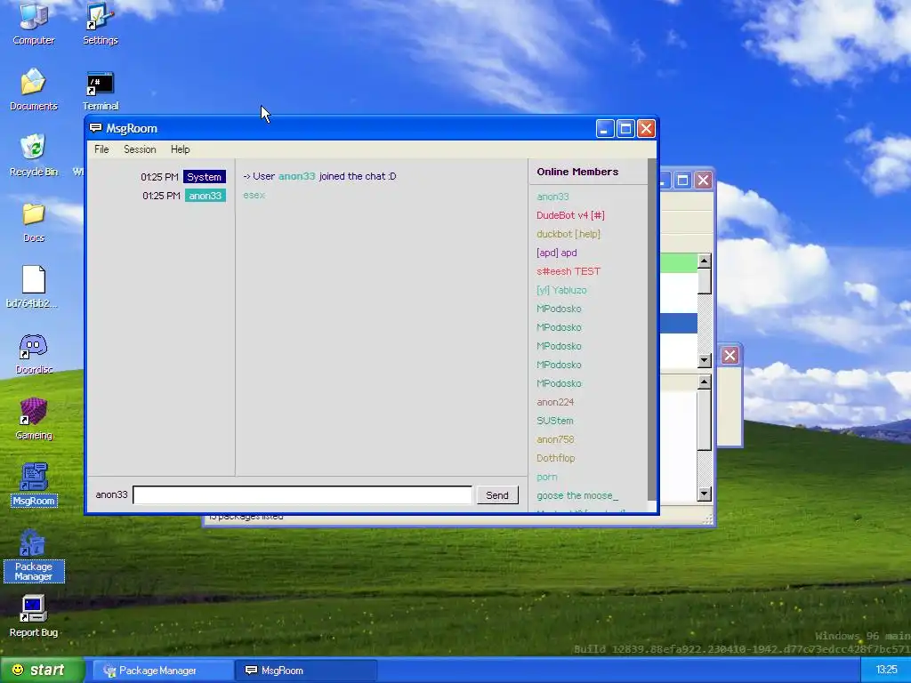Select anon33 in Online Members list
The width and height of the screenshot is (911, 683).
[552, 197]
